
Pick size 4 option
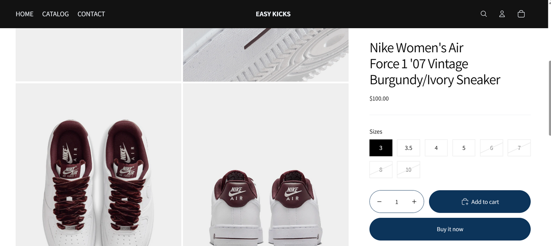436,148
